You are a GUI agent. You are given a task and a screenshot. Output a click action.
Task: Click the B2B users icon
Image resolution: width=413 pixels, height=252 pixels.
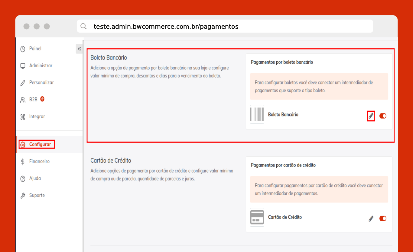pos(23,100)
